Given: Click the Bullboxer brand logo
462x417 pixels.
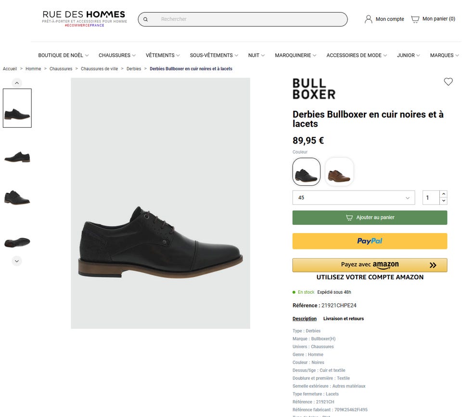Looking at the screenshot, I should click(x=314, y=89).
